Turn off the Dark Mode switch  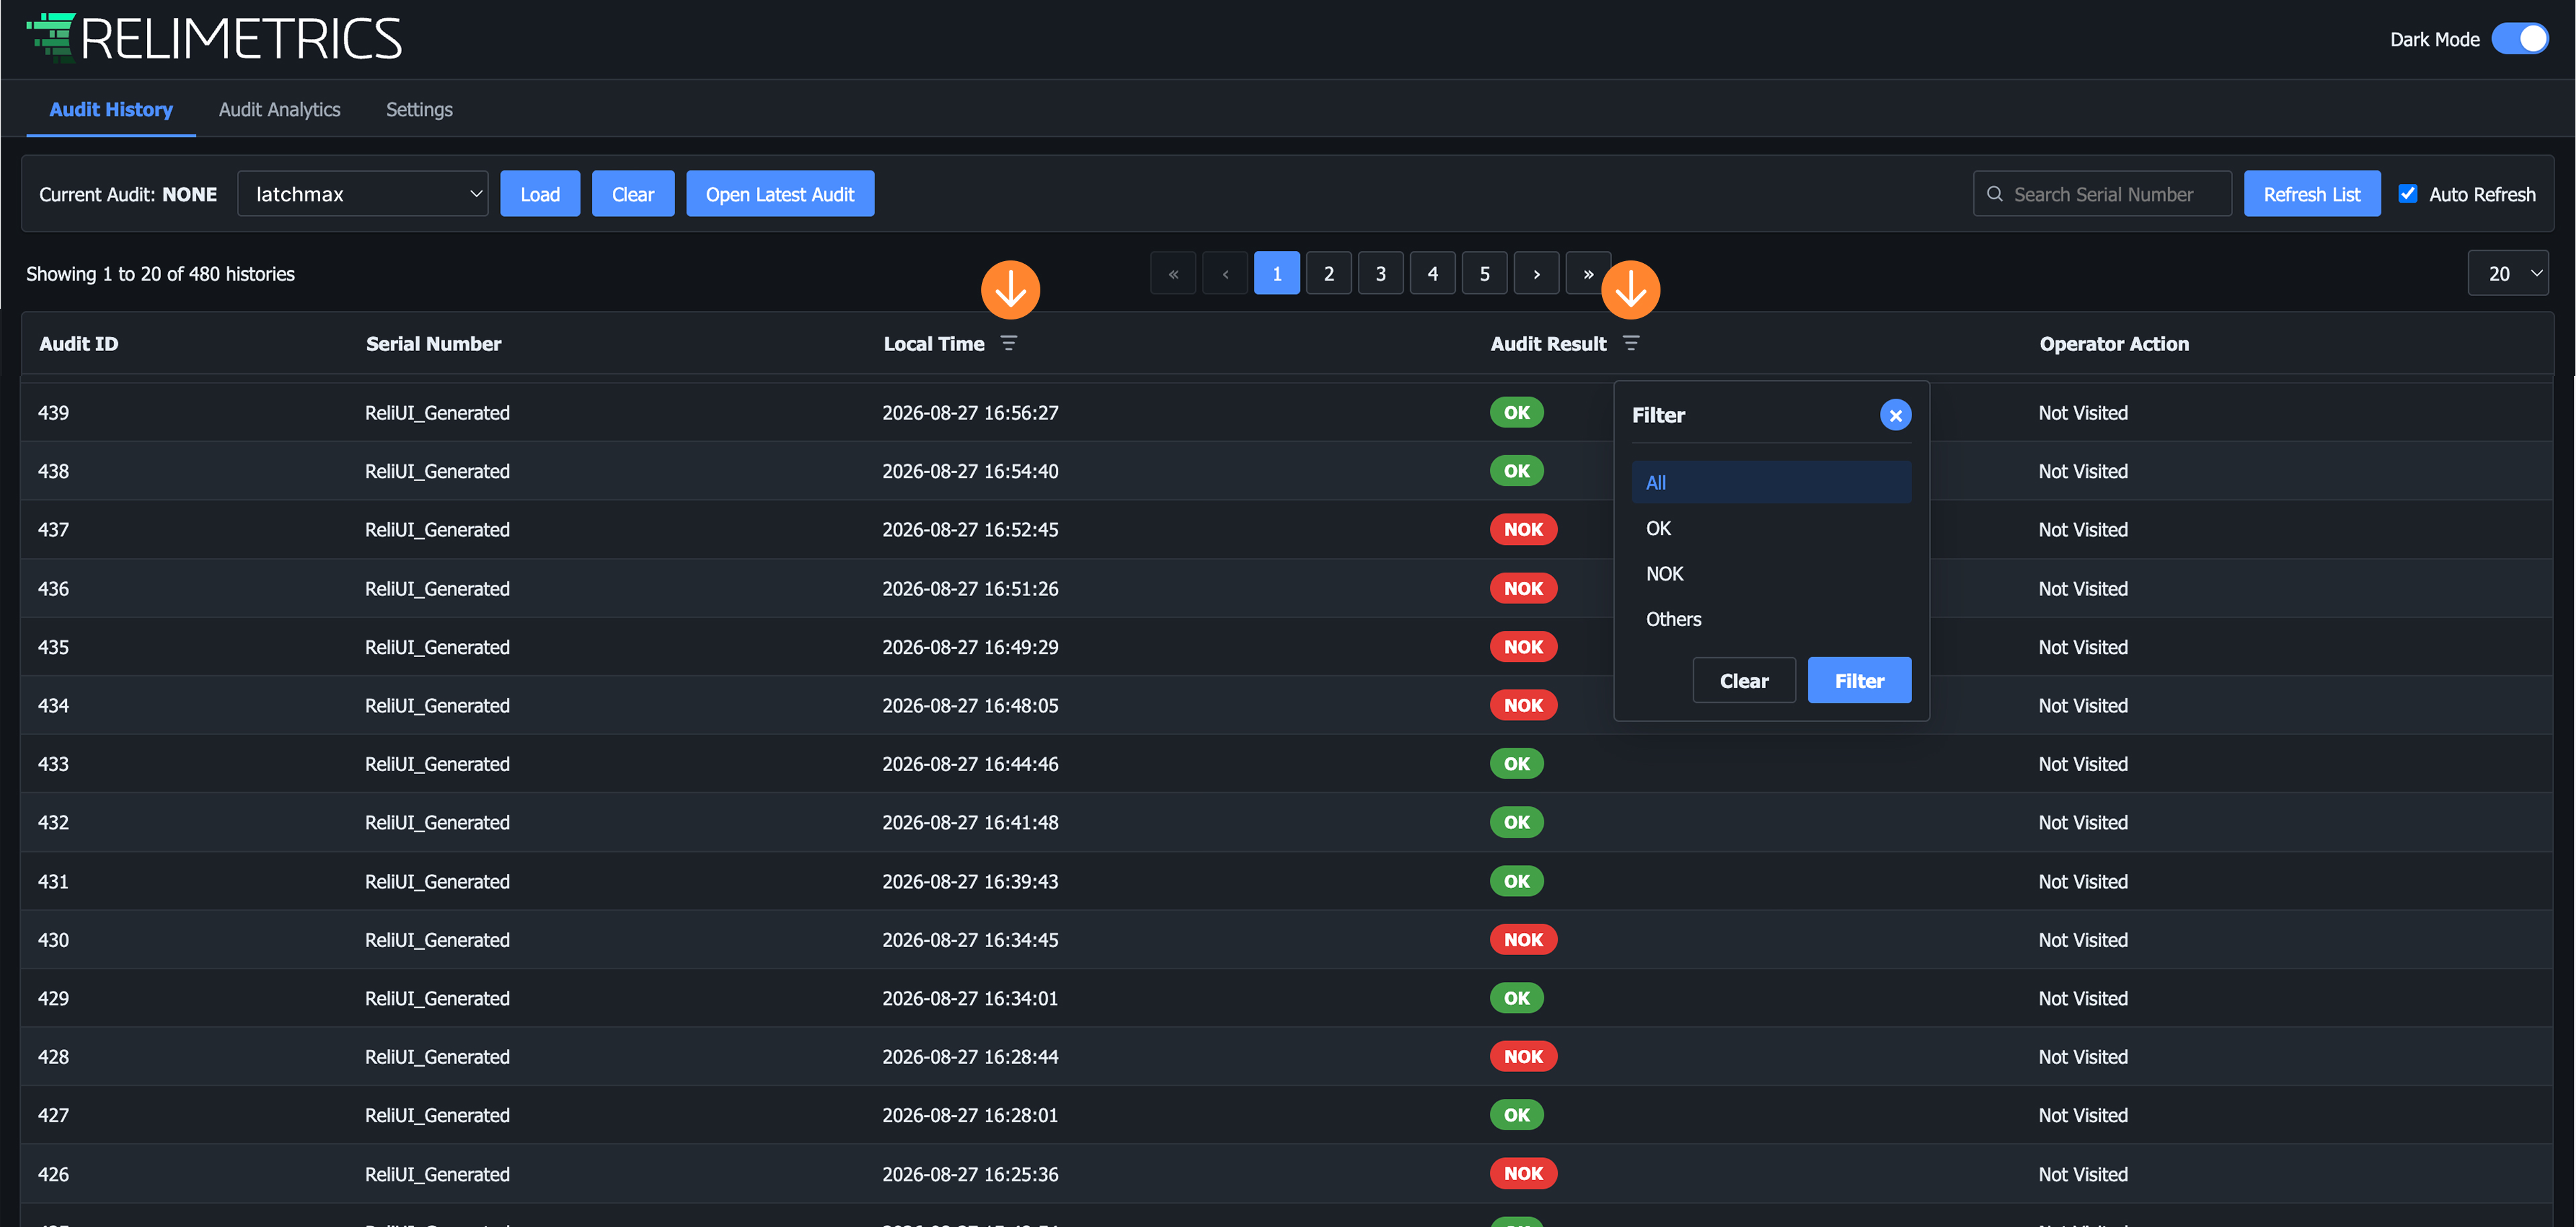(2520, 39)
